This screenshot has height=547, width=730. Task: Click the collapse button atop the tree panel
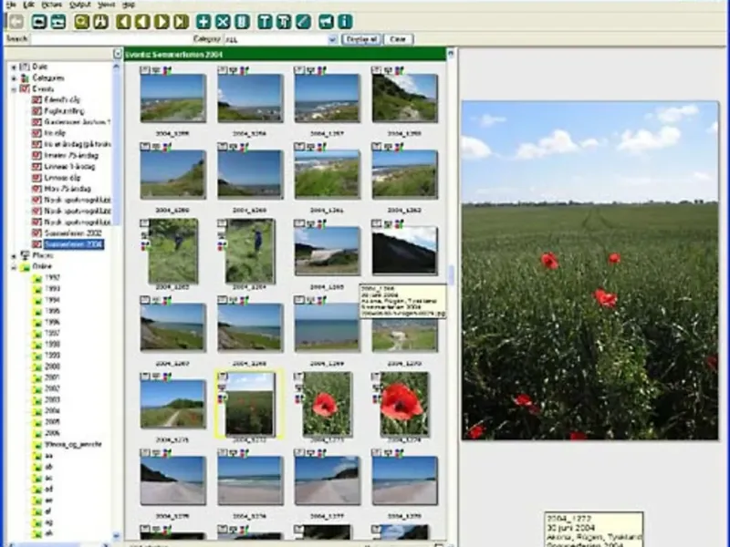click(x=118, y=54)
